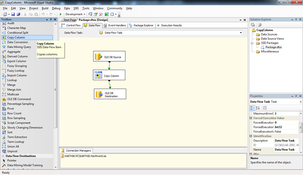The image size is (303, 175).
Task: Collapse the Forced Execution Value category
Action: tap(251, 118)
